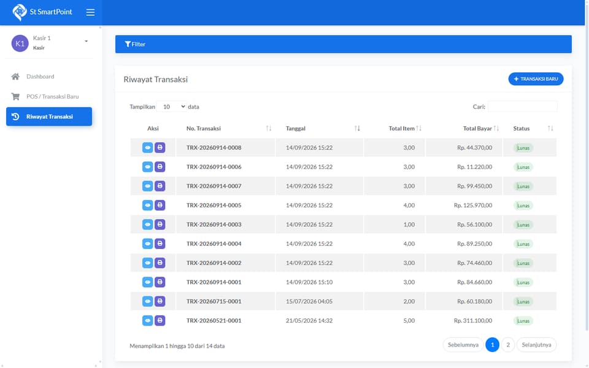Click transaction number TRX-20260521-0001

(214, 320)
